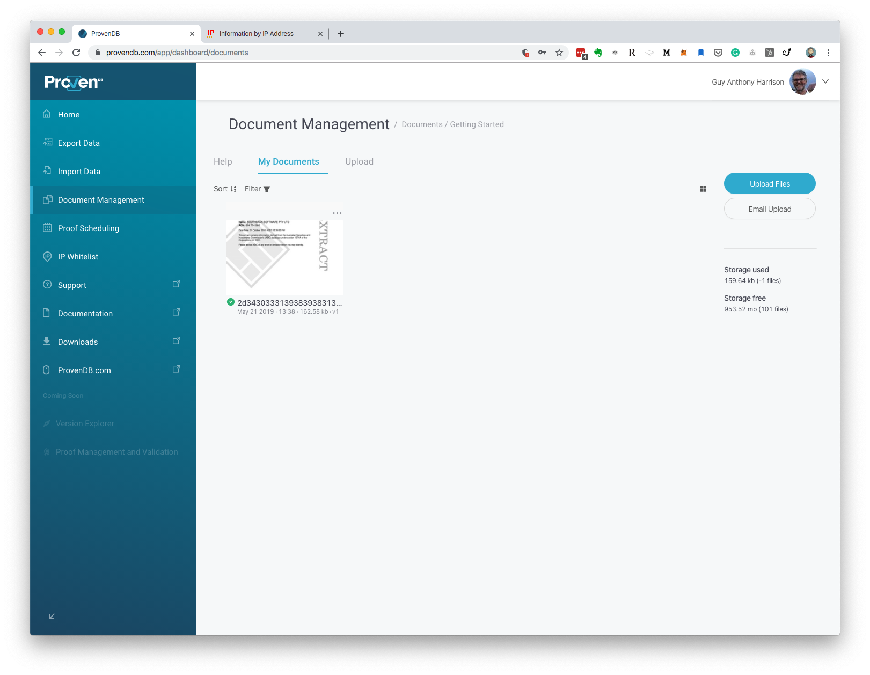The height and width of the screenshot is (675, 870).
Task: Open the Pocket extension icon
Action: click(x=718, y=53)
